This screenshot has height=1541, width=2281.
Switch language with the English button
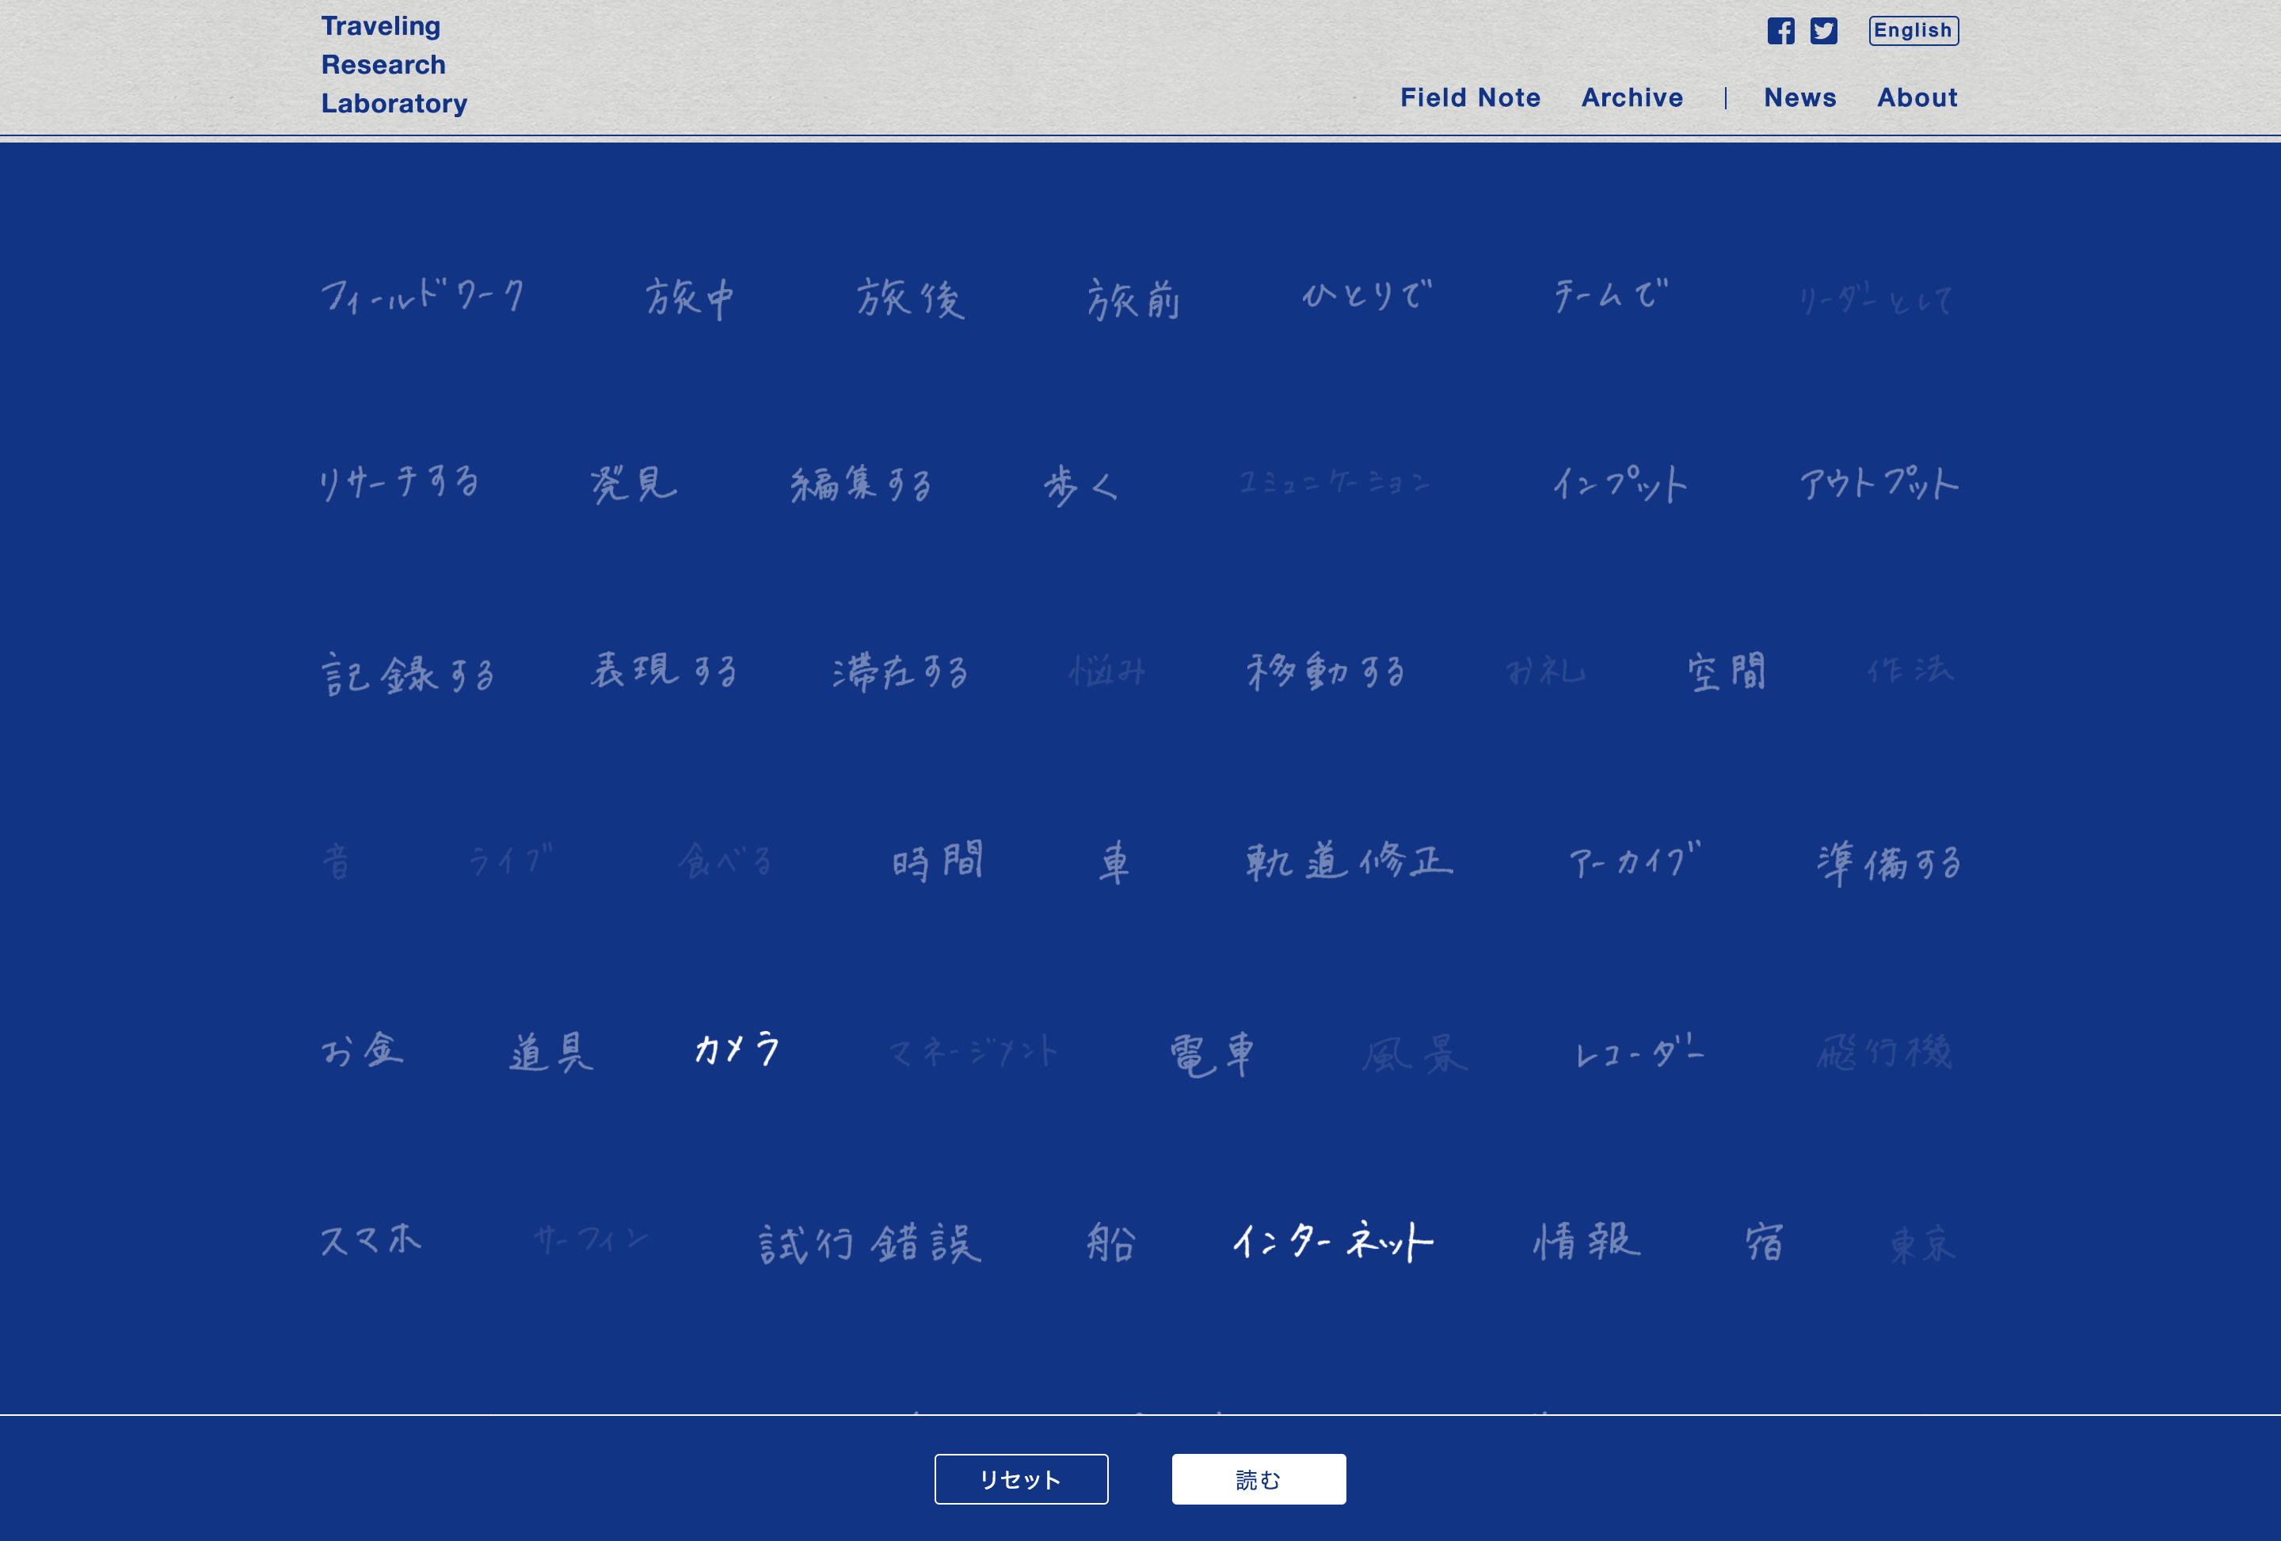(1913, 30)
